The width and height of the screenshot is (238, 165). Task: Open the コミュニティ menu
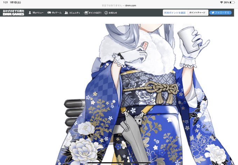(72, 13)
